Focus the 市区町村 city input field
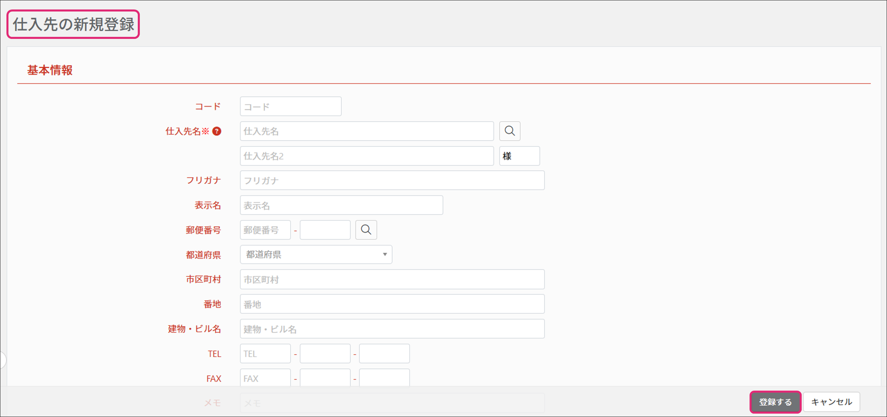Viewport: 887px width, 417px height. [392, 279]
